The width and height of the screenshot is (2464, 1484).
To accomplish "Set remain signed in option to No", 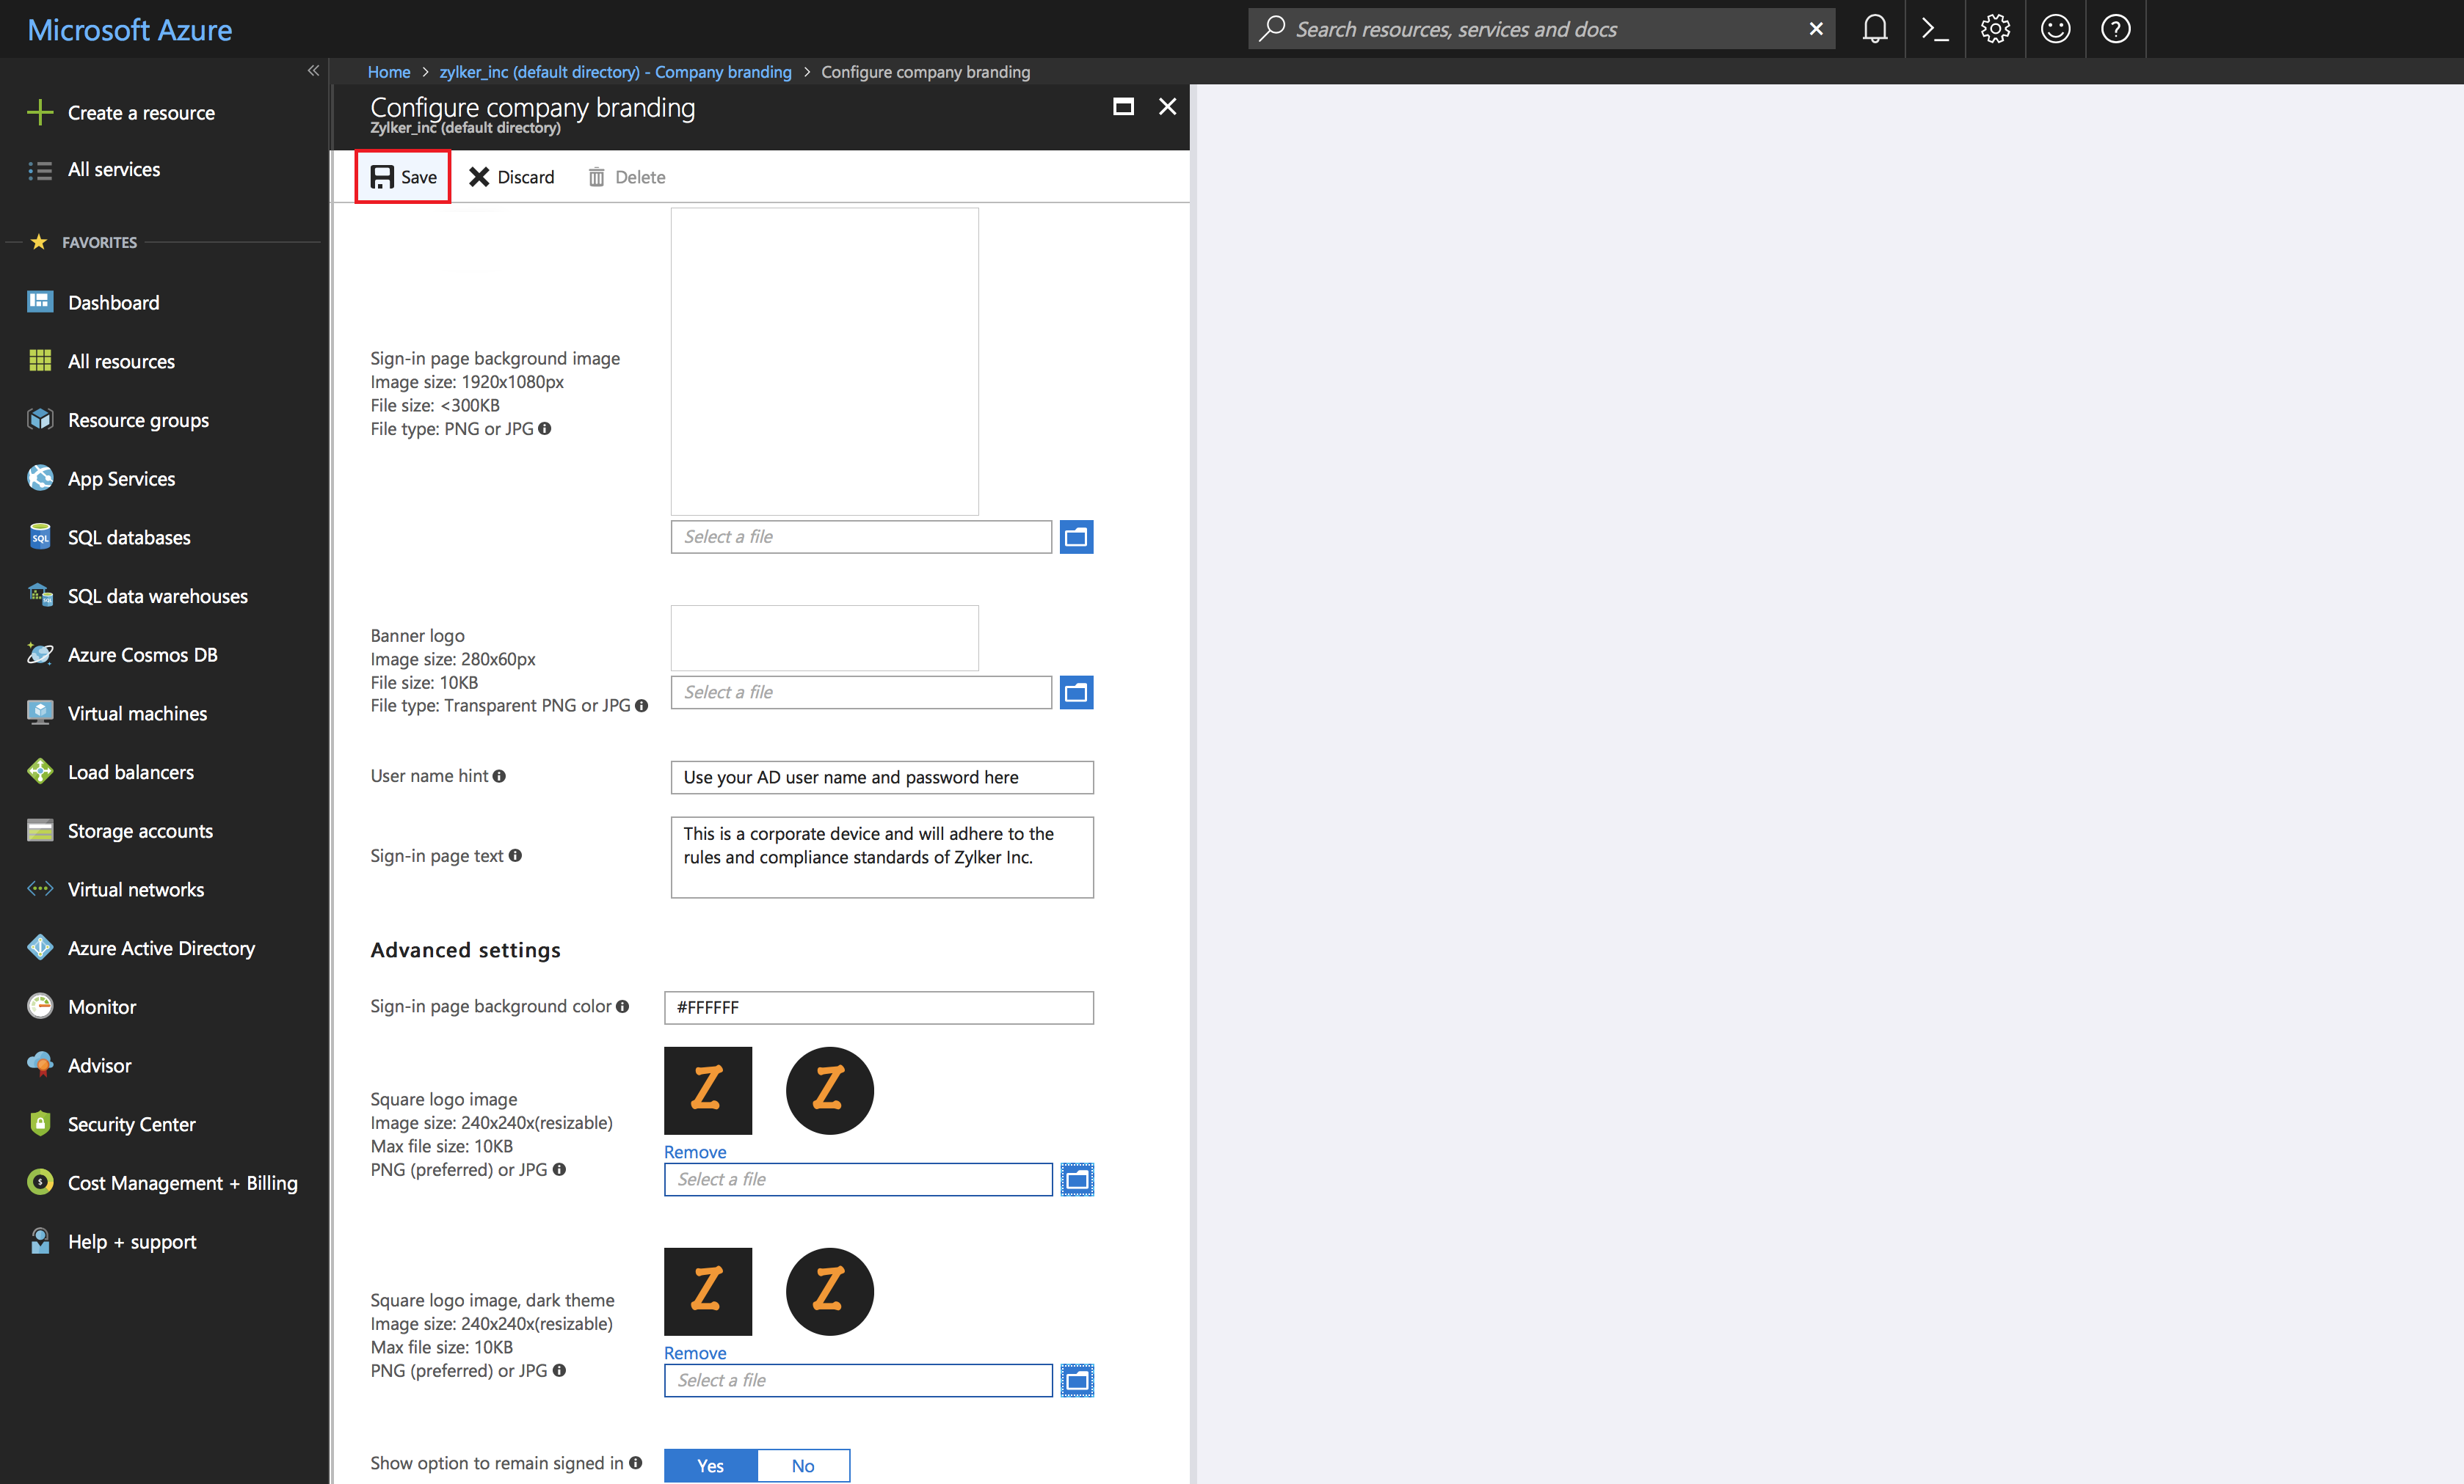I will (x=803, y=1465).
